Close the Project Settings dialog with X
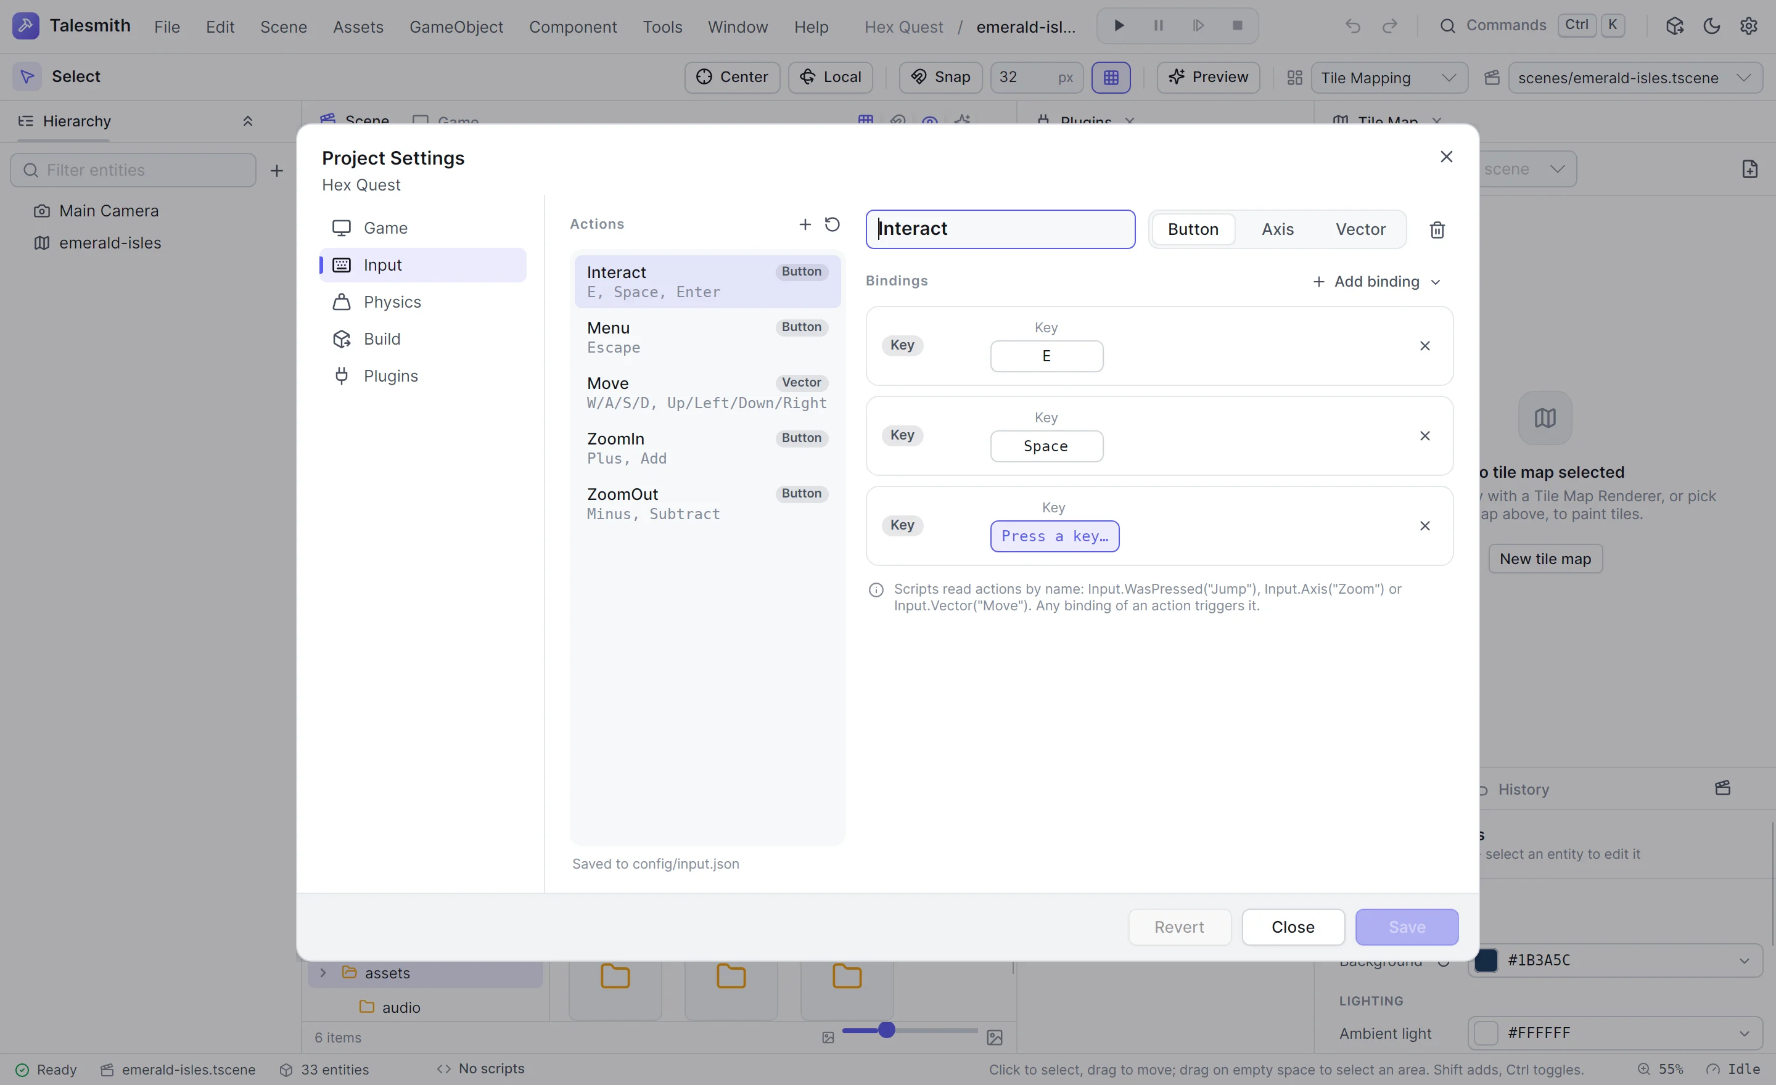The image size is (1776, 1085). coord(1447,157)
